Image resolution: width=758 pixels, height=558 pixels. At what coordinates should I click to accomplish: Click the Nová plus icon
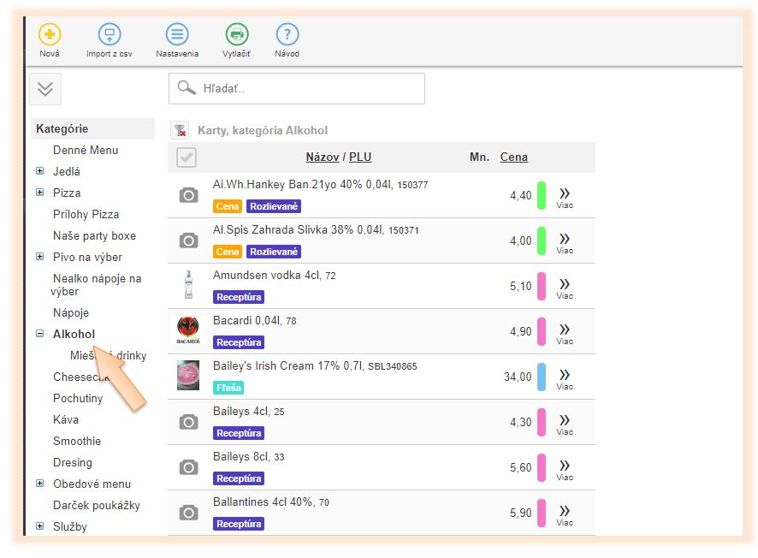tap(50, 35)
